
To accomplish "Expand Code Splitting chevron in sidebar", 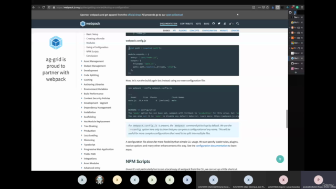I will tap(81, 75).
